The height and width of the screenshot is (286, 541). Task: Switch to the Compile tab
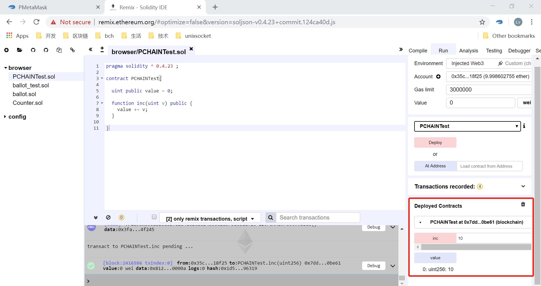(x=418, y=51)
